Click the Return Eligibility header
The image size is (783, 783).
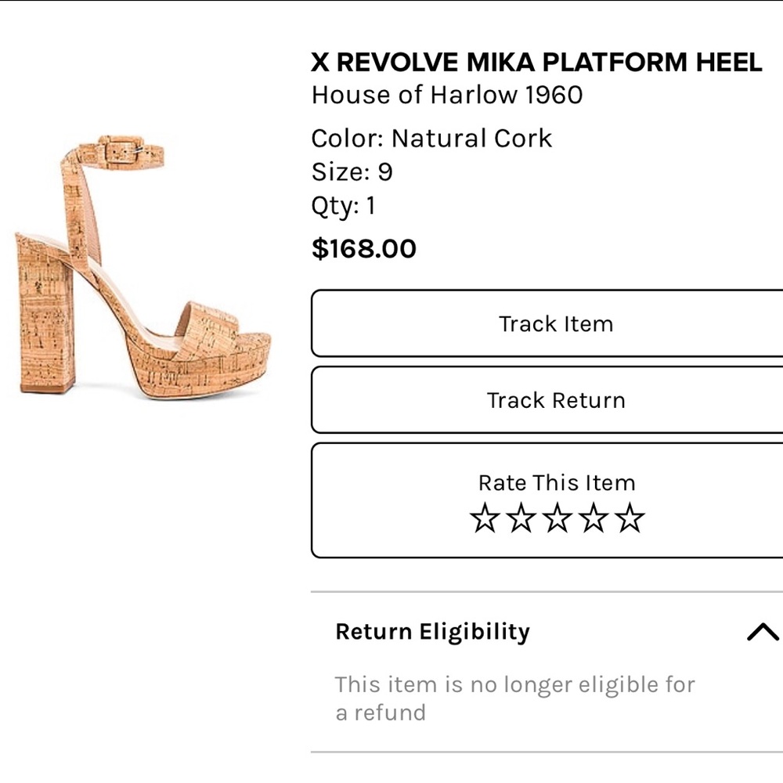(432, 630)
